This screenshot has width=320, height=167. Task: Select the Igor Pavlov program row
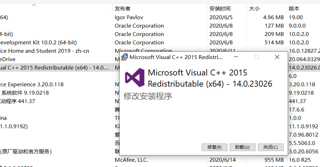coord(129,17)
